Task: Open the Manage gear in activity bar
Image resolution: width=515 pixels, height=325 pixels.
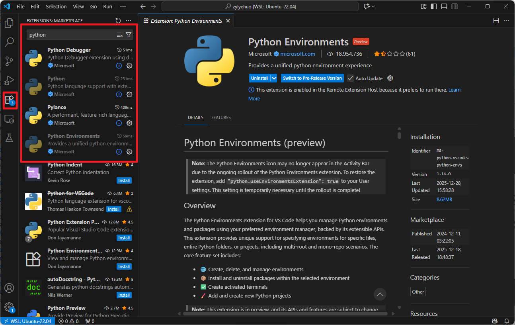Action: [9, 307]
